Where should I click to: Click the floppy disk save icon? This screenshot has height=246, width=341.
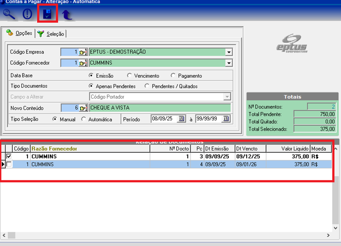(47, 15)
